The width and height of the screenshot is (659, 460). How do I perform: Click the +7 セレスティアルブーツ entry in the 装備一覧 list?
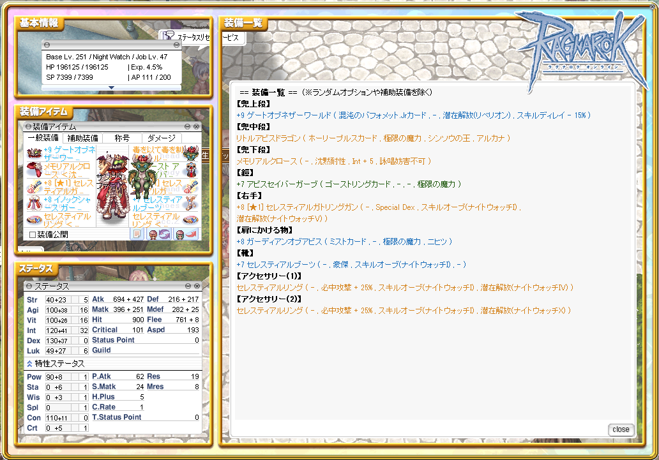click(351, 265)
